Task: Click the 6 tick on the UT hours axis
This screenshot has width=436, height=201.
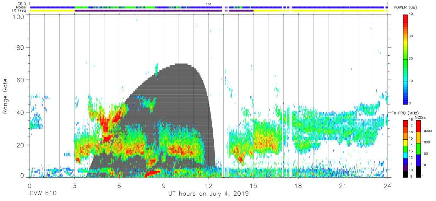Action: pyautogui.click(x=119, y=186)
